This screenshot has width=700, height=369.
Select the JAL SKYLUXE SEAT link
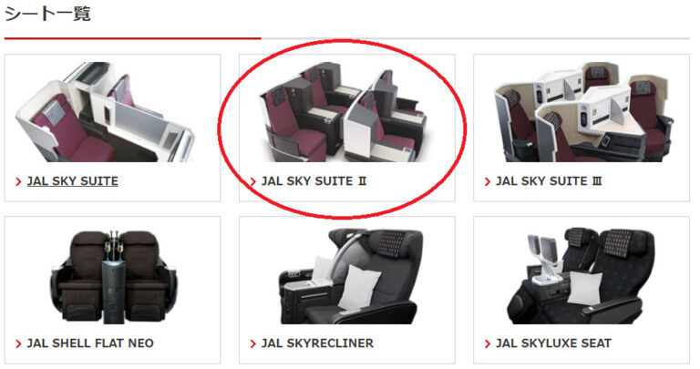point(553,343)
